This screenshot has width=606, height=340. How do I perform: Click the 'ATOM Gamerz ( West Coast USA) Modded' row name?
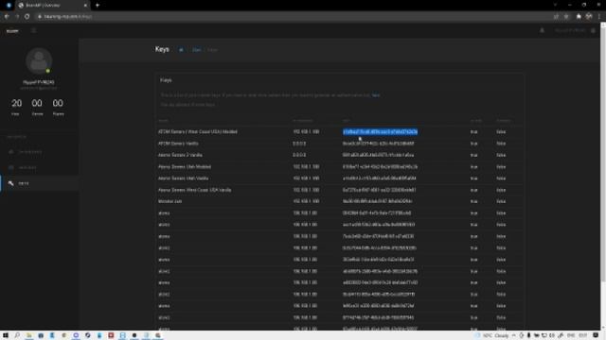pos(198,132)
